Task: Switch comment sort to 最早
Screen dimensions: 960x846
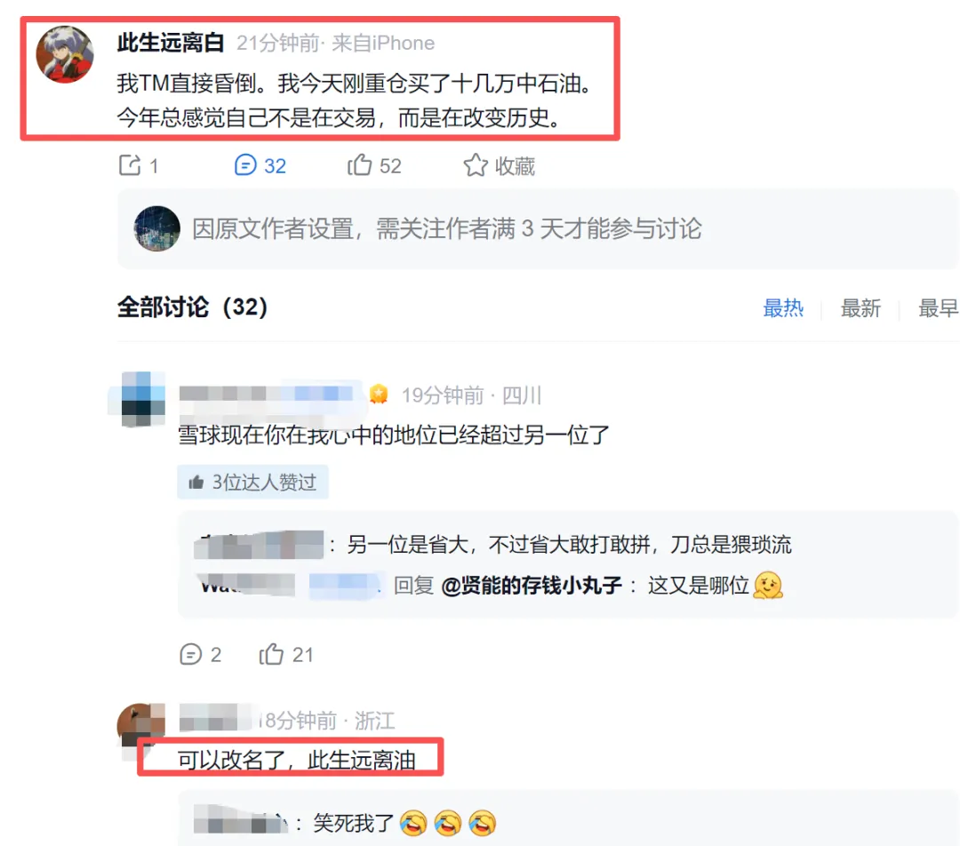Action: [x=938, y=307]
